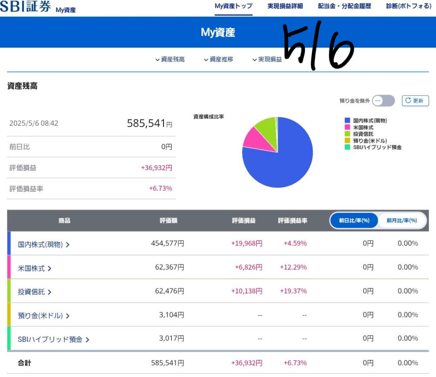Click chevron next to 投資信託
This screenshot has width=436, height=377.
[x=49, y=292]
